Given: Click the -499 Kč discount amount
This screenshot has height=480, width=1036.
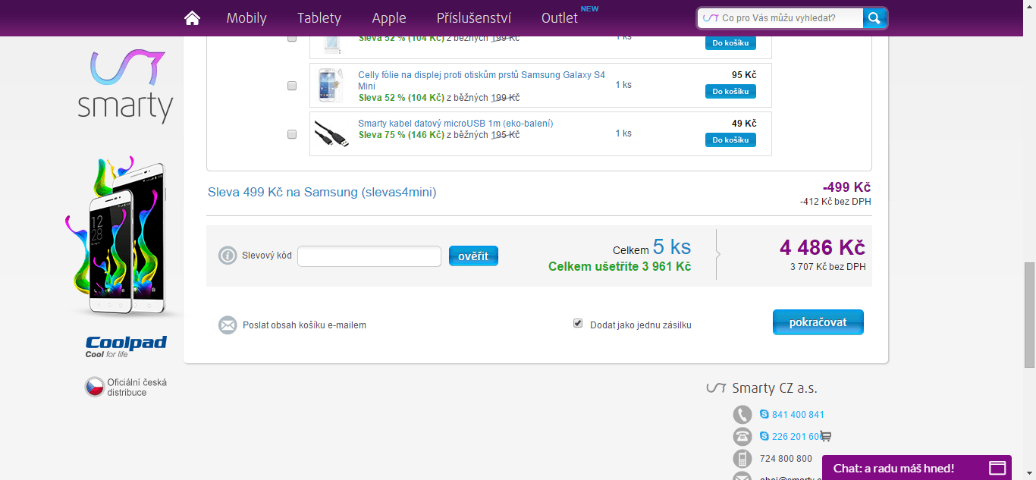Looking at the screenshot, I should pyautogui.click(x=846, y=187).
